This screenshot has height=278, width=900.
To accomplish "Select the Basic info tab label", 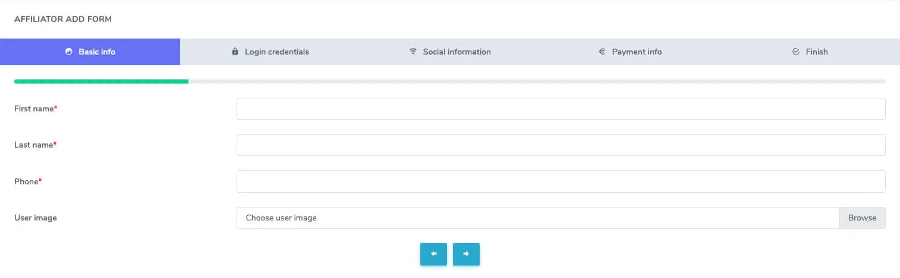I will 97,52.
